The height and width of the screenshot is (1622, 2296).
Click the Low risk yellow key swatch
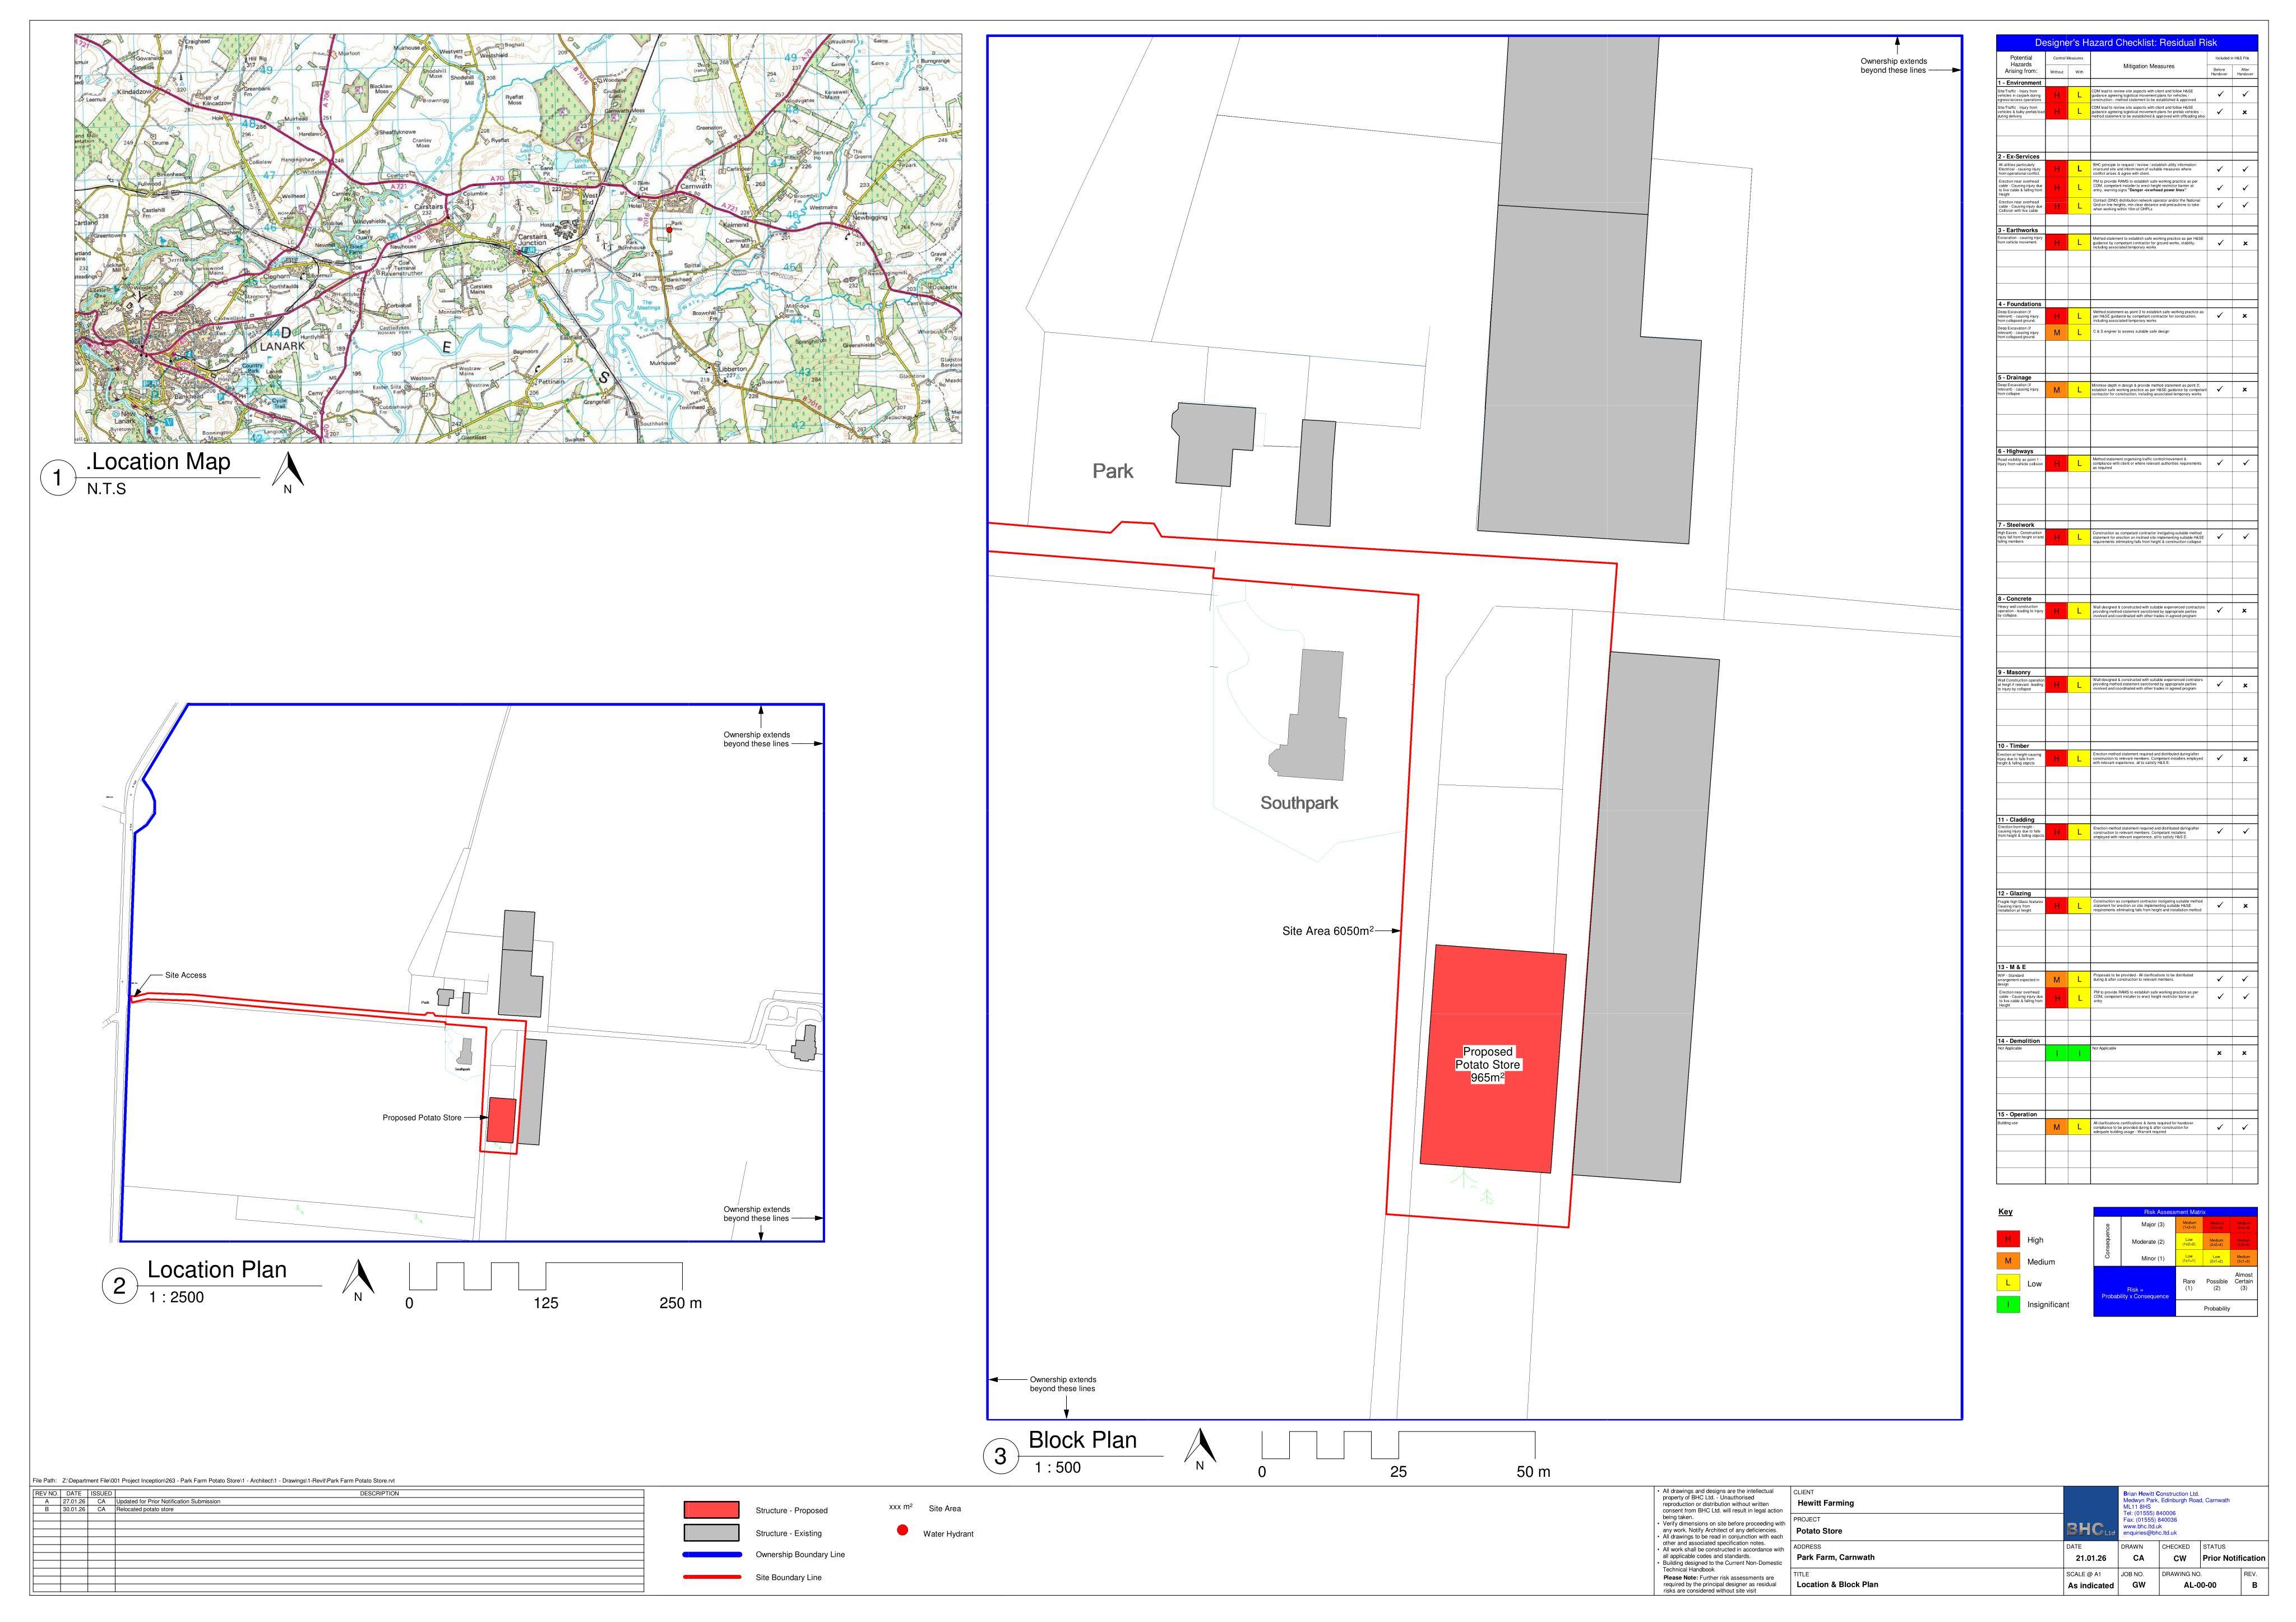[2007, 1283]
